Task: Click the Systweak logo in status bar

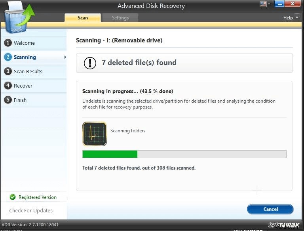Action: [284, 225]
